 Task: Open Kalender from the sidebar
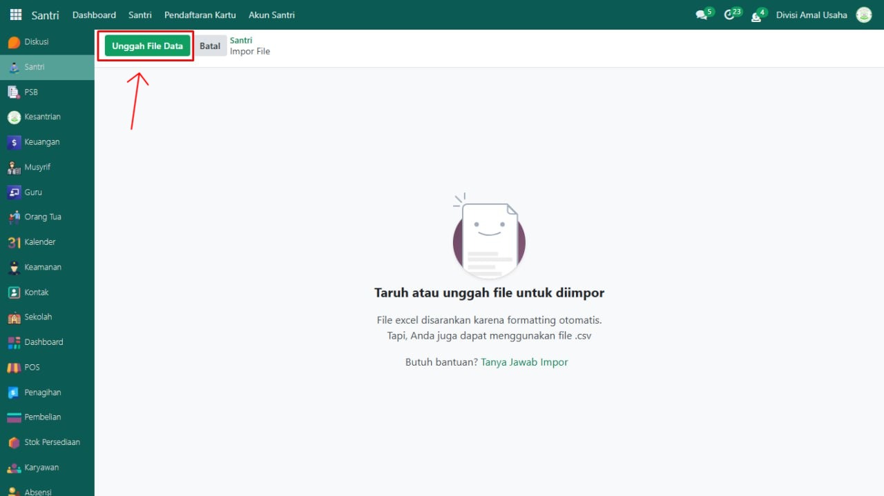click(x=14, y=242)
